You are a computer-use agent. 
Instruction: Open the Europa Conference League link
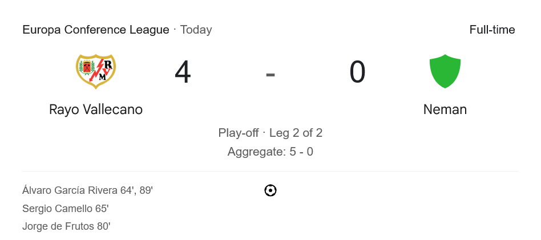pyautogui.click(x=96, y=30)
